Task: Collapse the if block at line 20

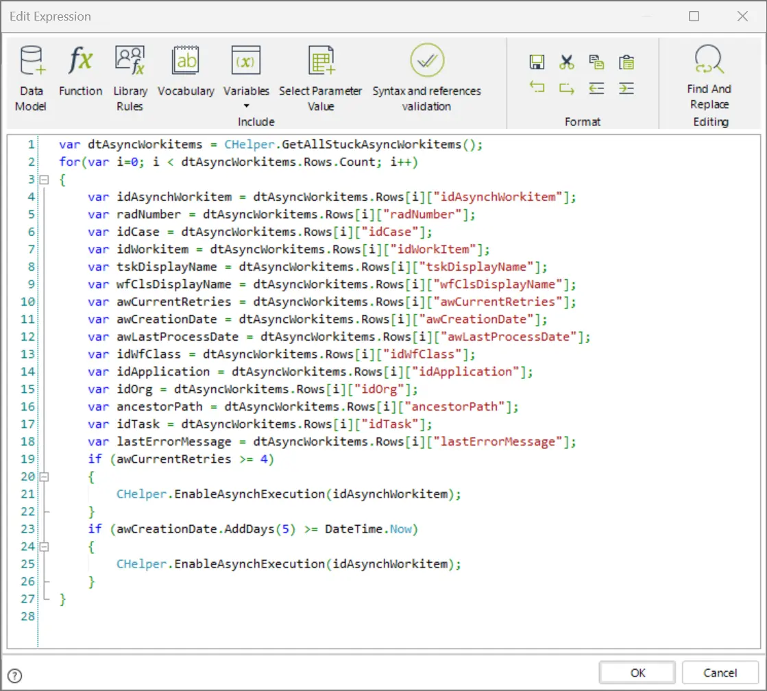Action: [44, 476]
